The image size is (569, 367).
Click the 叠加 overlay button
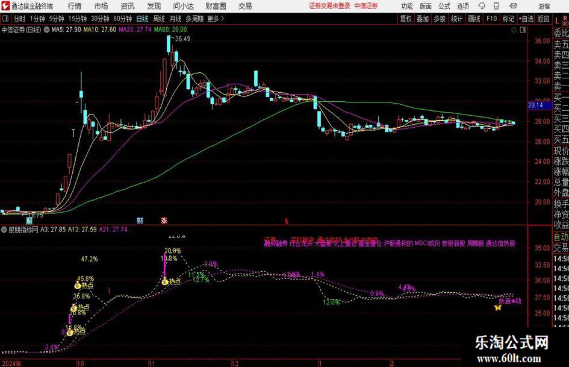point(423,19)
